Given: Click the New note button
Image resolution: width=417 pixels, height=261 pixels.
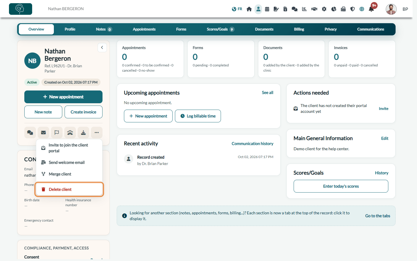Looking at the screenshot, I should click(x=43, y=112).
